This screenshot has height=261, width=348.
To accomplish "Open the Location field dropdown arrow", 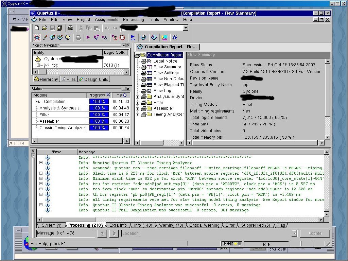I will pos(294,233).
